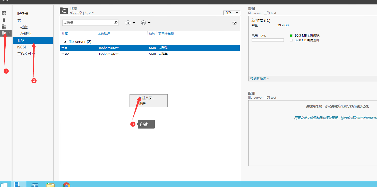Collapse the file-server (2) group
The image size is (377, 187).
tap(65, 42)
